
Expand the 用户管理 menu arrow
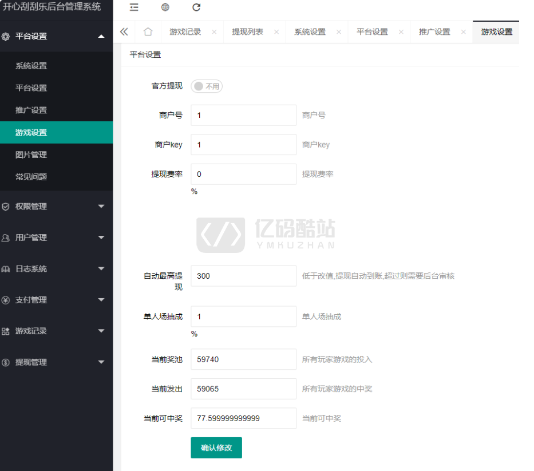pos(101,238)
